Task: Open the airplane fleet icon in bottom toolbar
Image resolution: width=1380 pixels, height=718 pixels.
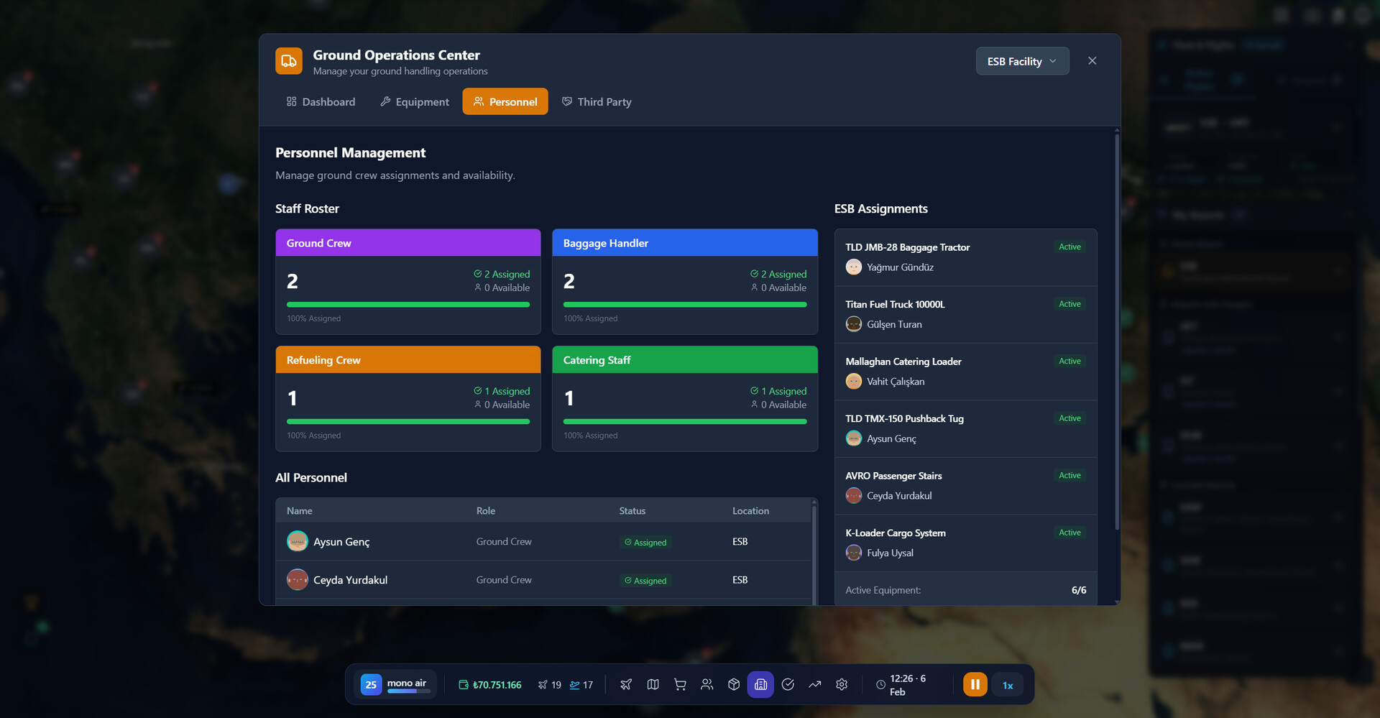Action: [626, 684]
